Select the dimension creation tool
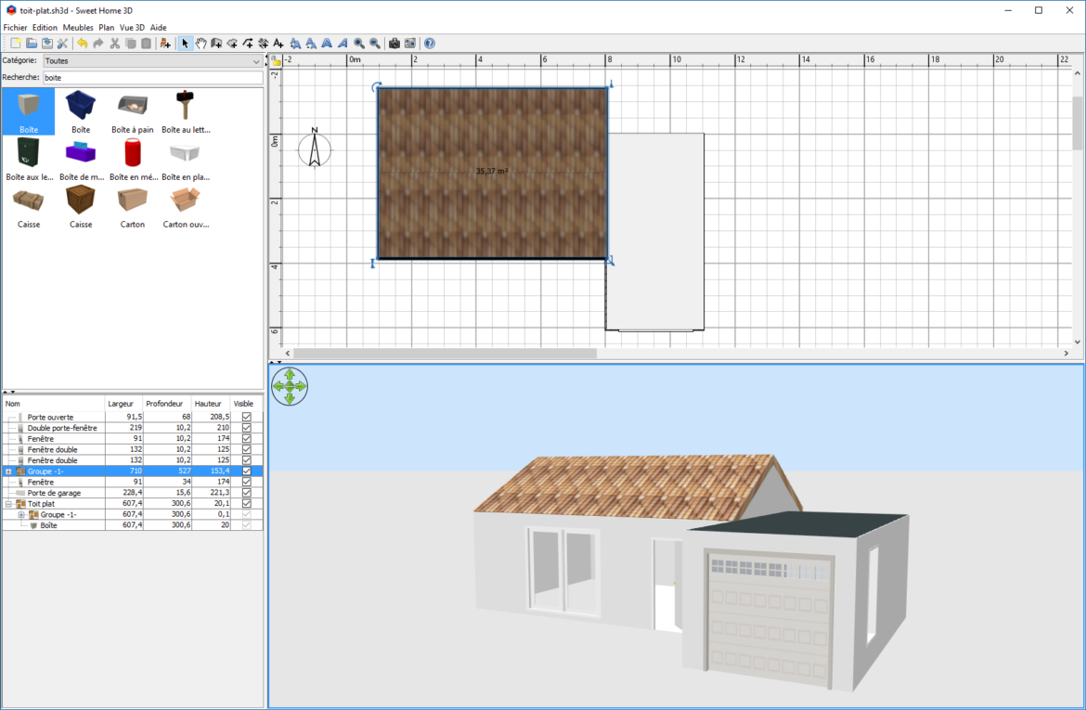 (x=264, y=43)
